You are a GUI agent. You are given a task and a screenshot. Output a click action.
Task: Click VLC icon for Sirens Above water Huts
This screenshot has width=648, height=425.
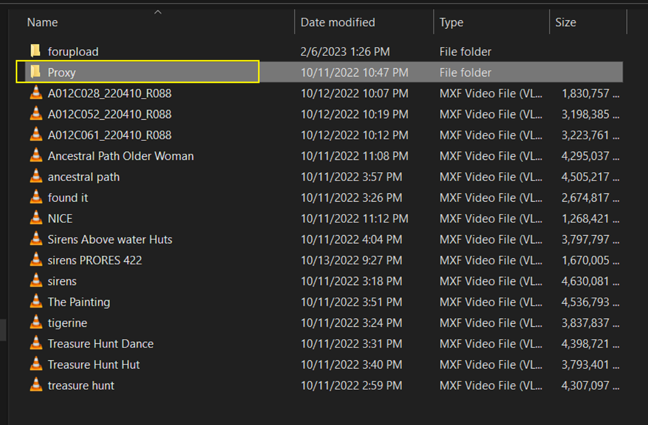click(36, 239)
